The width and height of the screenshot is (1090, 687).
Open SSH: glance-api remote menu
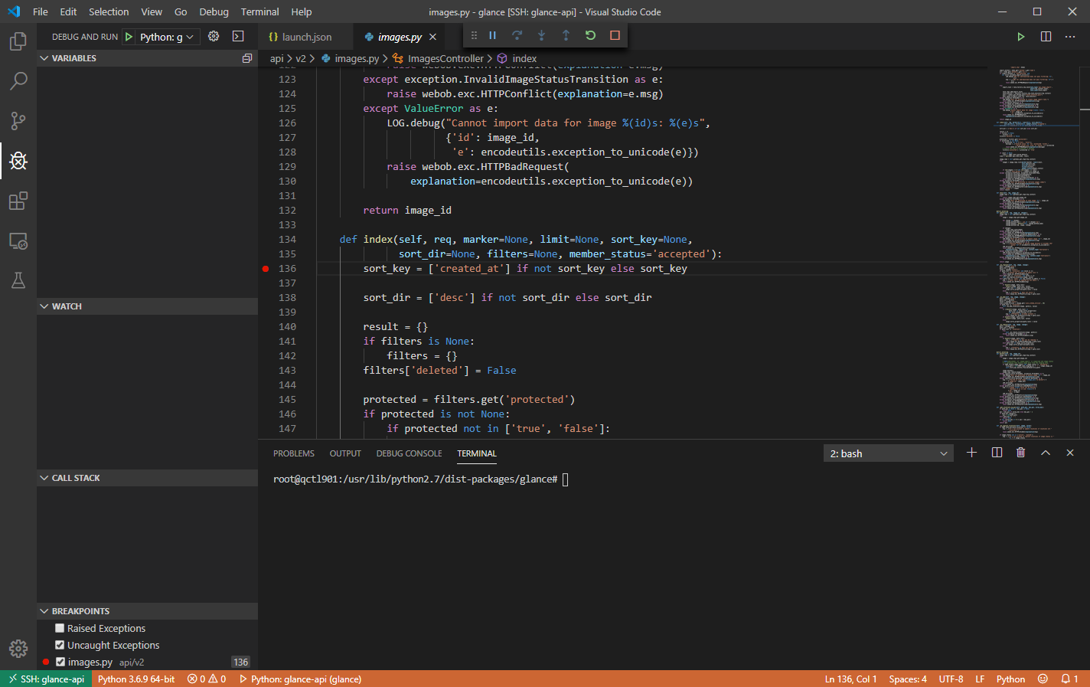click(46, 679)
